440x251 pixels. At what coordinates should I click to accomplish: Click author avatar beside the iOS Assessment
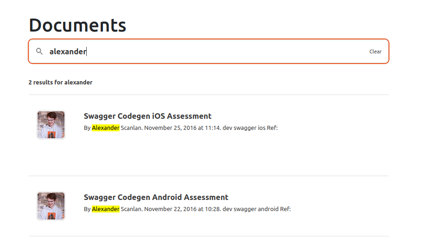point(51,125)
